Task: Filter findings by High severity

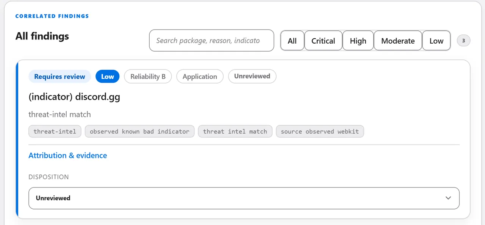Action: pos(358,41)
